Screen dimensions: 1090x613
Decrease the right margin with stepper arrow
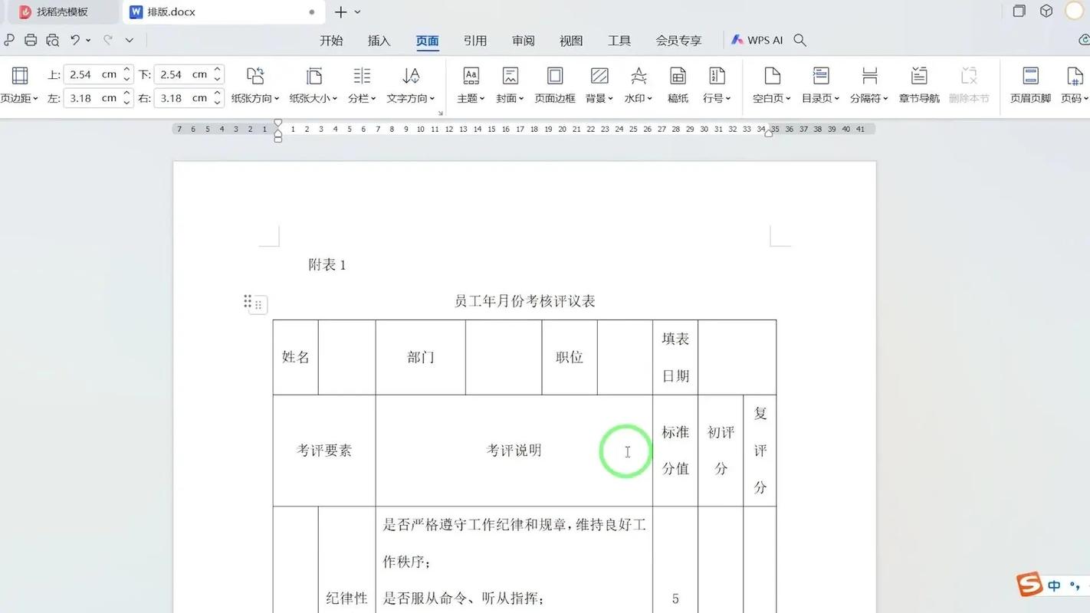pos(218,103)
